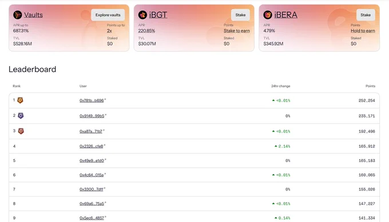Click the Points column header in leaderboard
This screenshot has height=222, width=389.
[x=370, y=86]
